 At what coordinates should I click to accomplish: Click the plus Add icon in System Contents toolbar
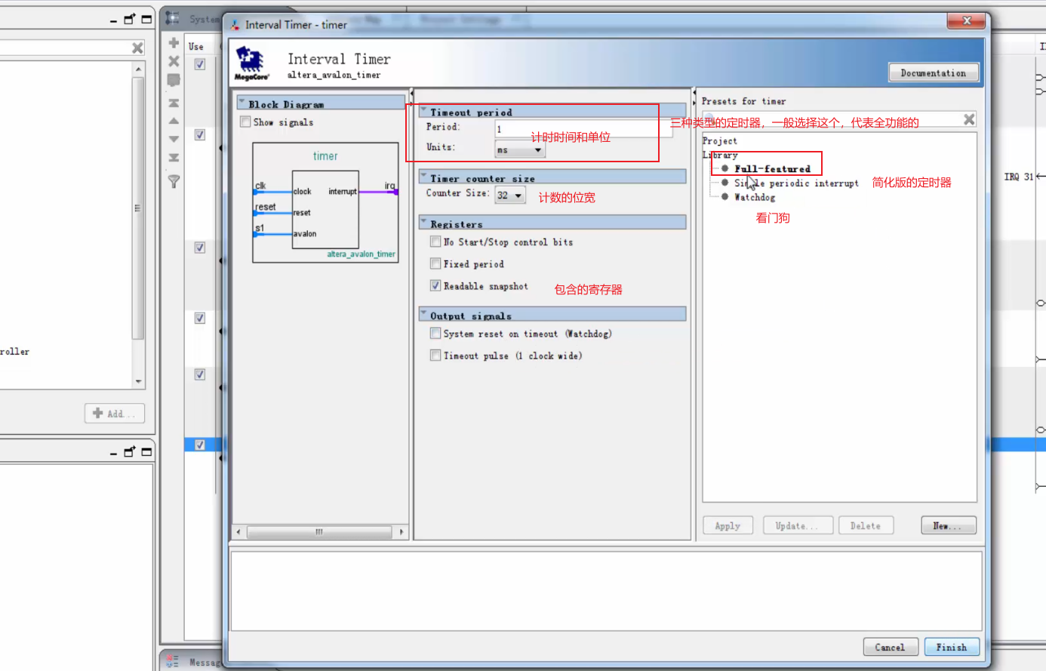[x=174, y=43]
